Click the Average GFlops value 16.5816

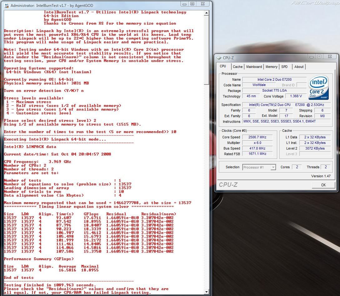tap(67, 270)
